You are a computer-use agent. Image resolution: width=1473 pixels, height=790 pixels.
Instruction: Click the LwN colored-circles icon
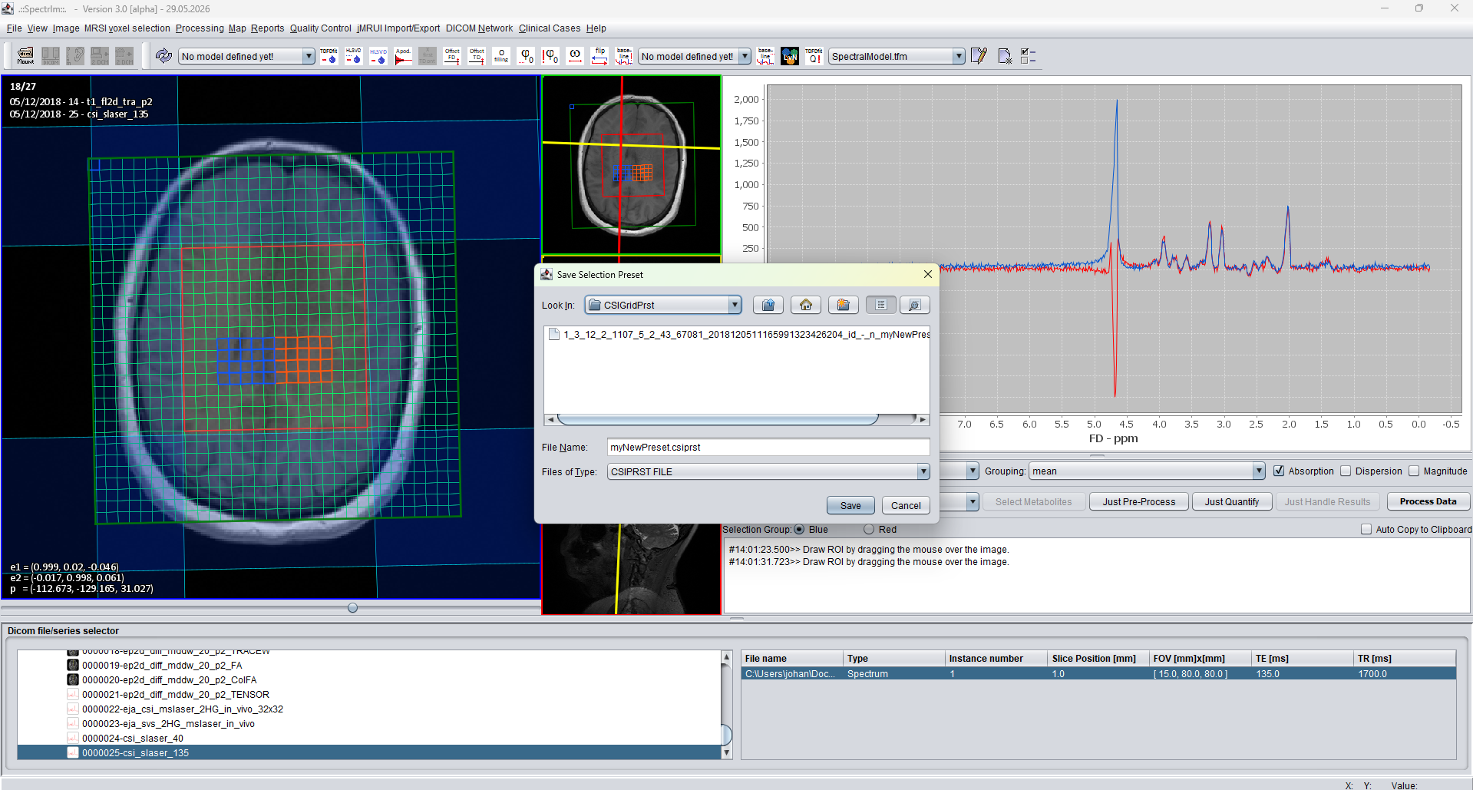(790, 56)
